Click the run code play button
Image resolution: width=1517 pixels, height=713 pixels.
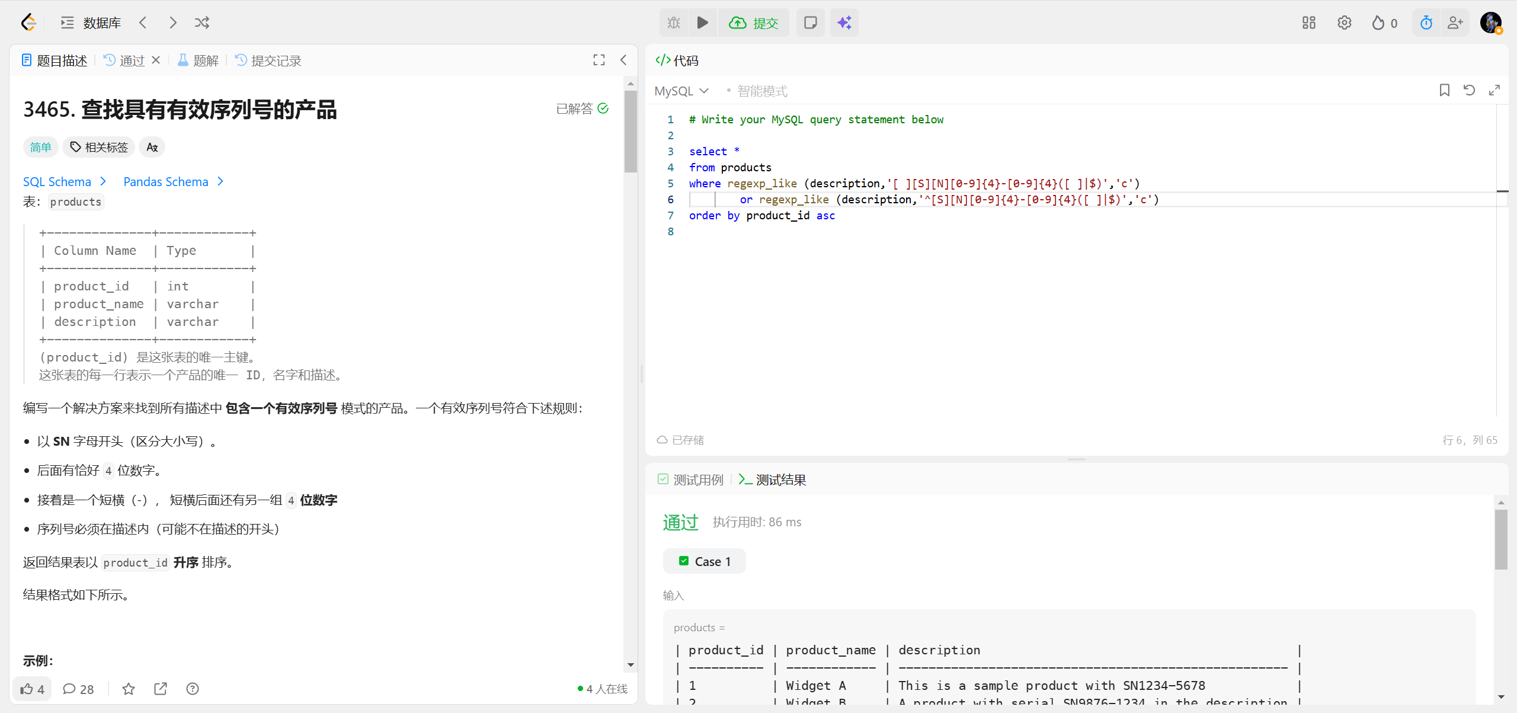(702, 23)
